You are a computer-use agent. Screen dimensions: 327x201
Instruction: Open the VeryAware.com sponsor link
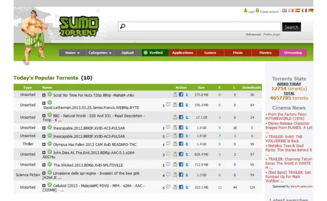click(x=301, y=186)
